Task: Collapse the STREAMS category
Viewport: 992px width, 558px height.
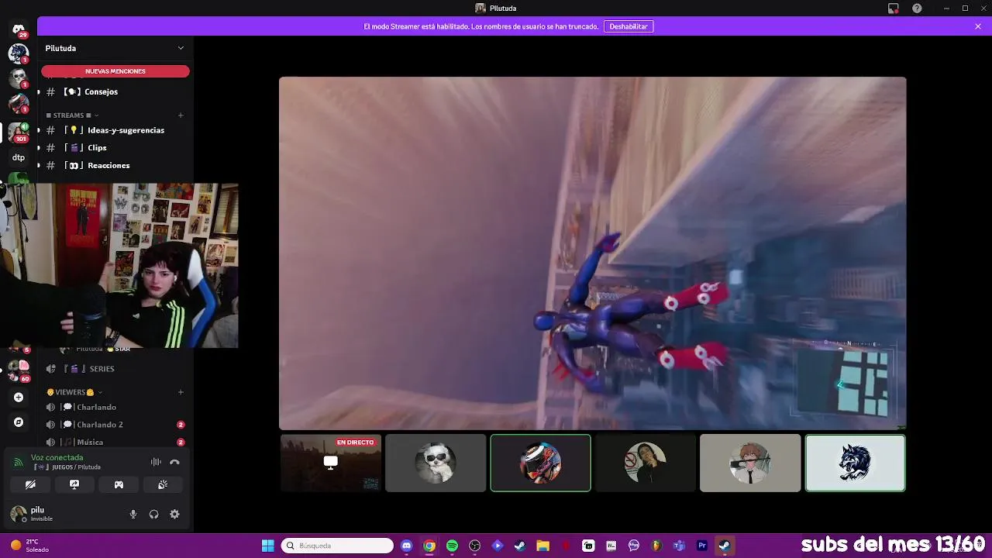Action: pos(72,115)
